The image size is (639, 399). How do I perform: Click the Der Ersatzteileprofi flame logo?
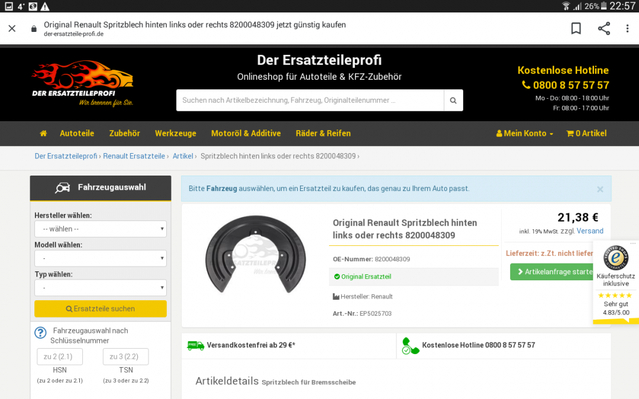[83, 83]
